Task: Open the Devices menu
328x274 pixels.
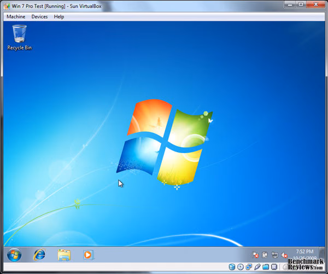Action: click(x=39, y=17)
